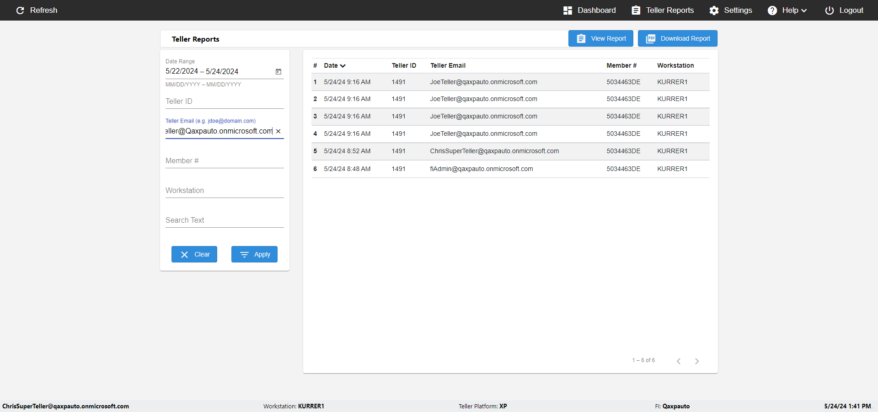Open the Settings gear menu item
Viewport: 878px width, 412px height.
click(x=731, y=10)
